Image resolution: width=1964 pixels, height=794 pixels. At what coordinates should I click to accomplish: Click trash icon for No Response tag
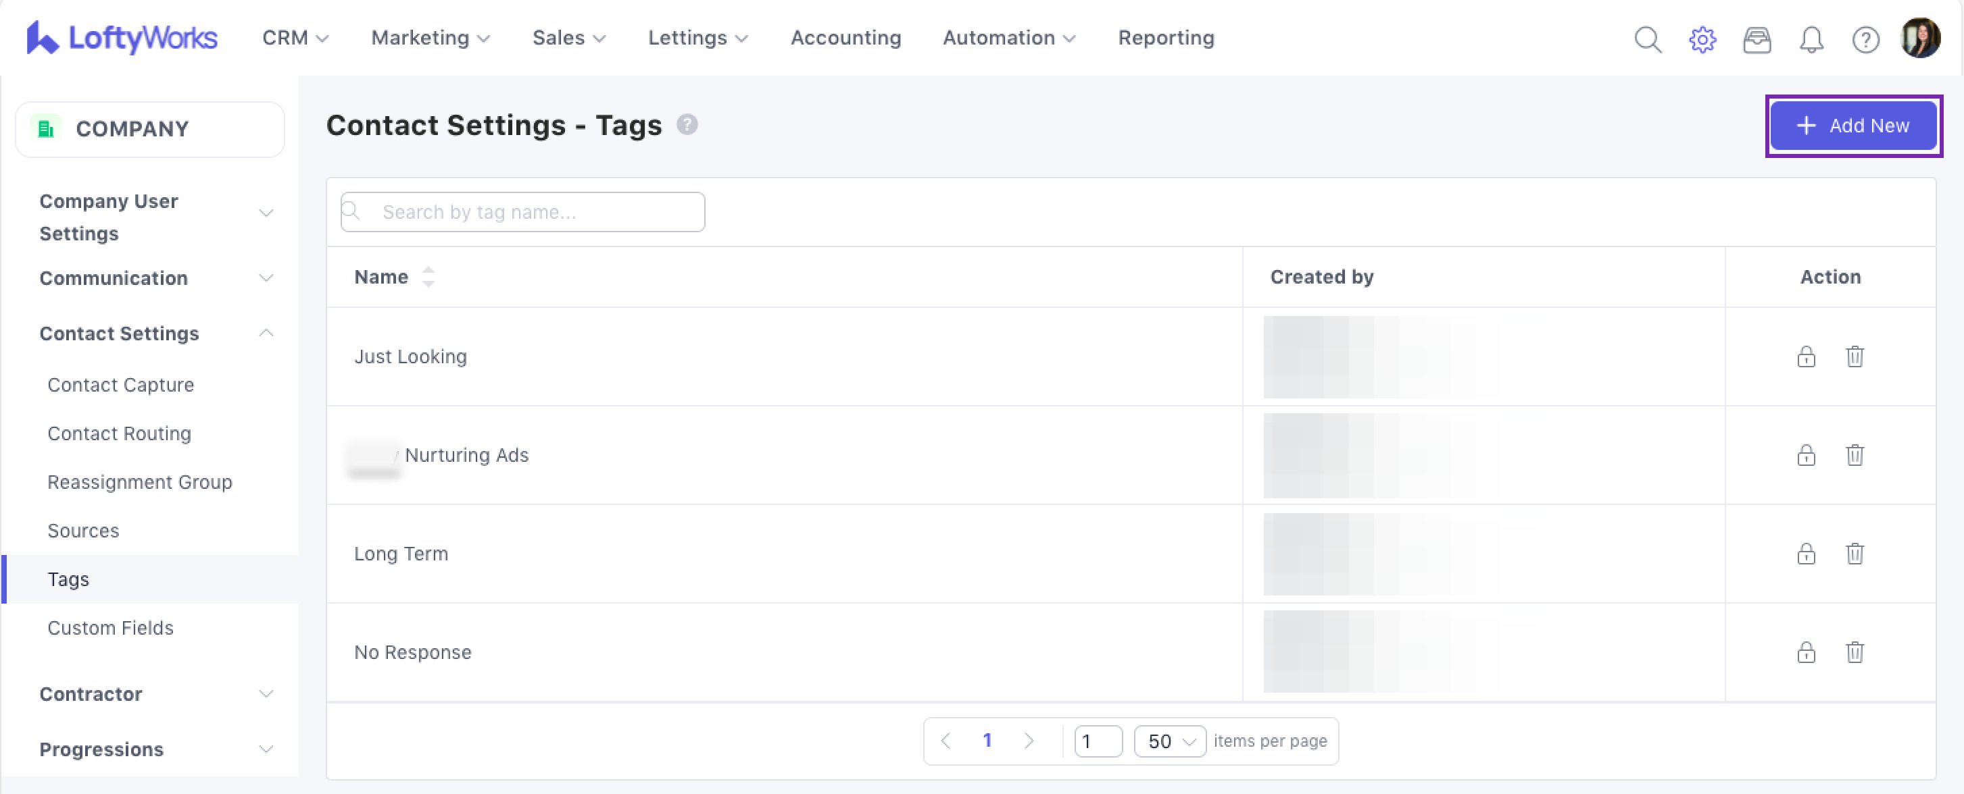point(1855,652)
